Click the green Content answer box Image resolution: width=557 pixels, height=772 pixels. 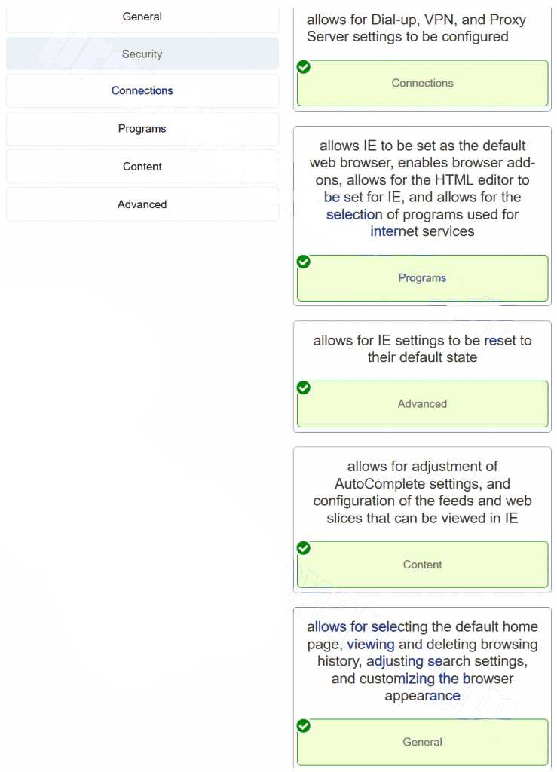[423, 565]
